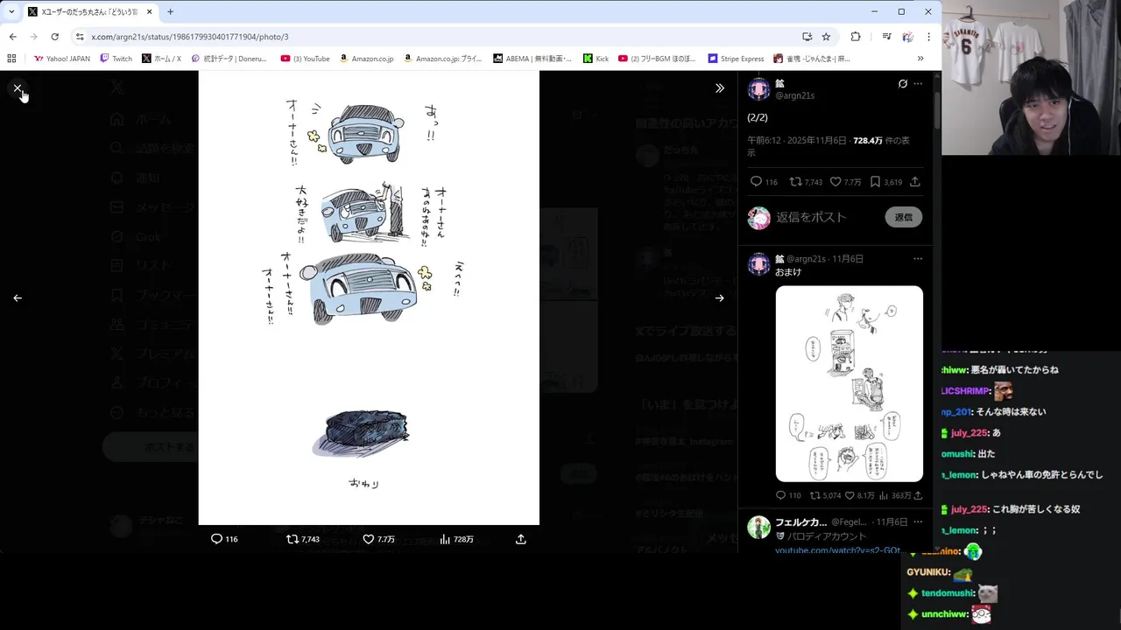
Task: Open the 雀魂 じゃんたま bookmark
Action: click(812, 59)
